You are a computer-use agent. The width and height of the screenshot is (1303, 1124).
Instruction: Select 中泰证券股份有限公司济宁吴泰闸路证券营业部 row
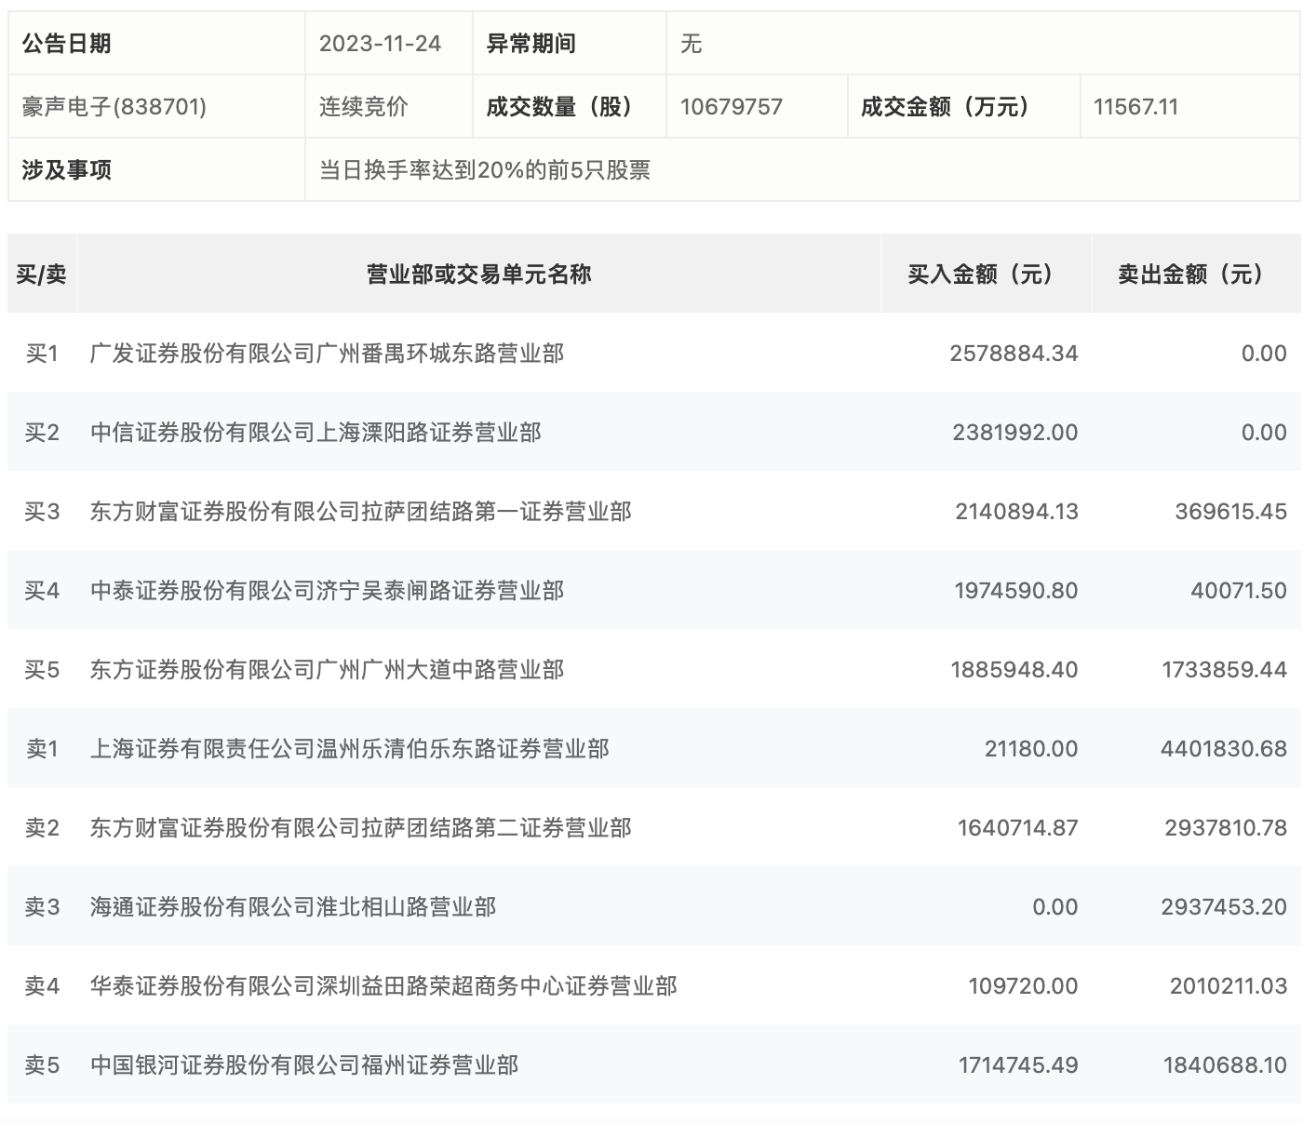coord(654,591)
